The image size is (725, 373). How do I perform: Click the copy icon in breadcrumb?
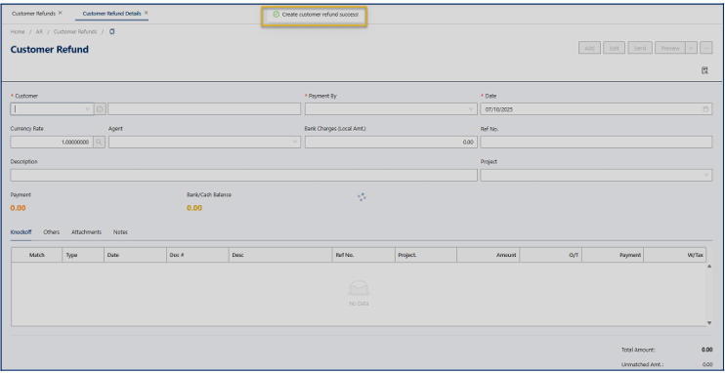[112, 32]
